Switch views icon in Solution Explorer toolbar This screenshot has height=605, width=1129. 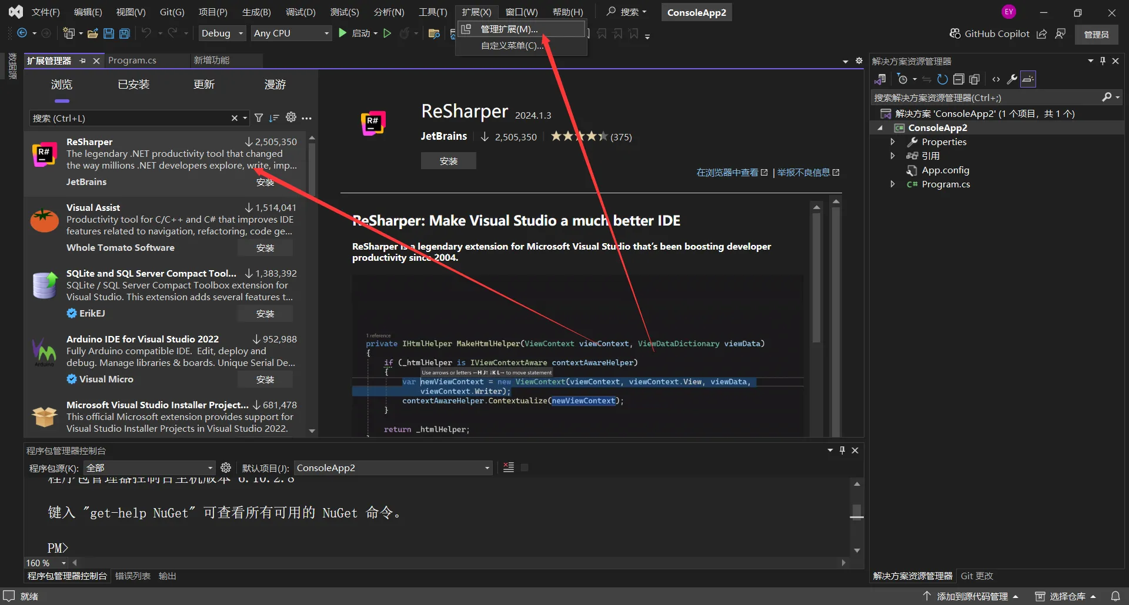coord(880,79)
